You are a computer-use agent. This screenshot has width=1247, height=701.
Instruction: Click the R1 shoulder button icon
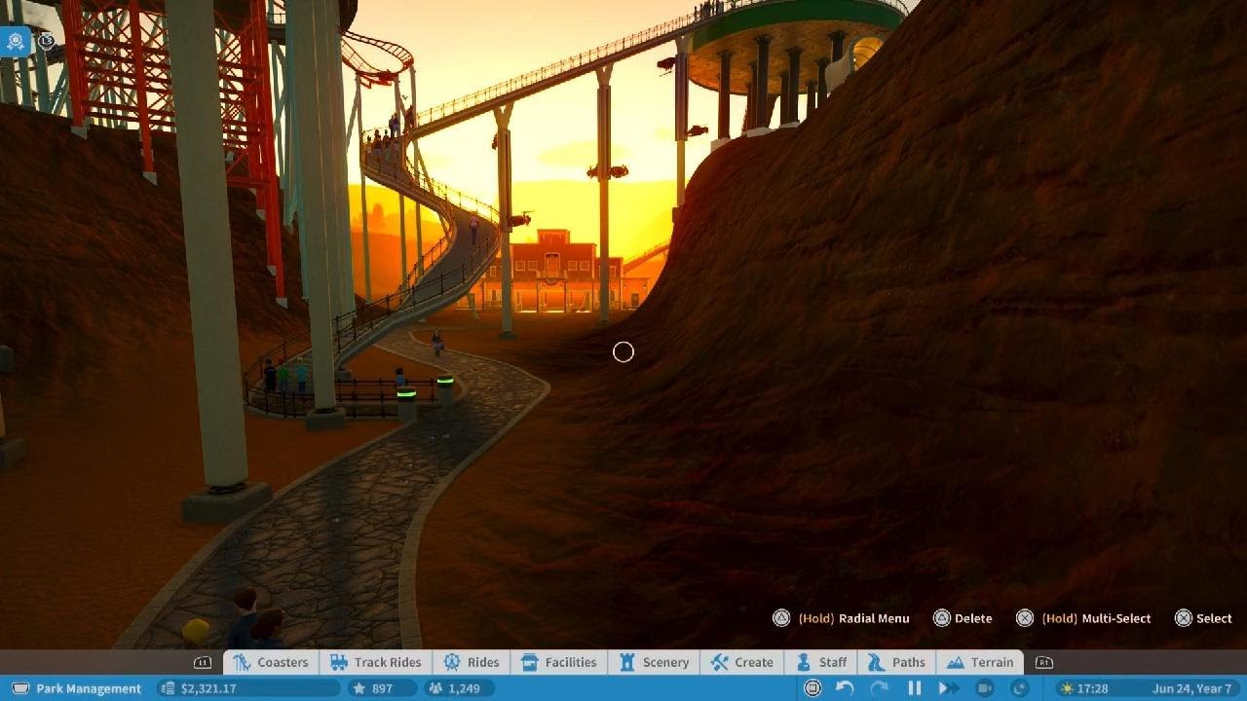pos(1043,662)
